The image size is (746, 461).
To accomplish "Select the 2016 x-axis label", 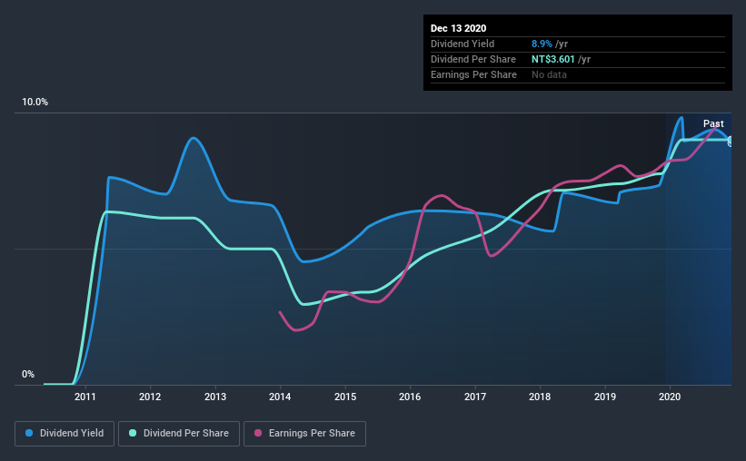I will 410,397.
